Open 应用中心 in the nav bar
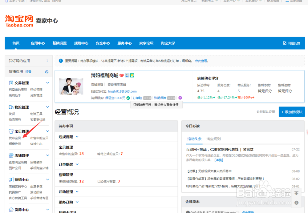The height and width of the screenshot is (213, 308). (38, 43)
